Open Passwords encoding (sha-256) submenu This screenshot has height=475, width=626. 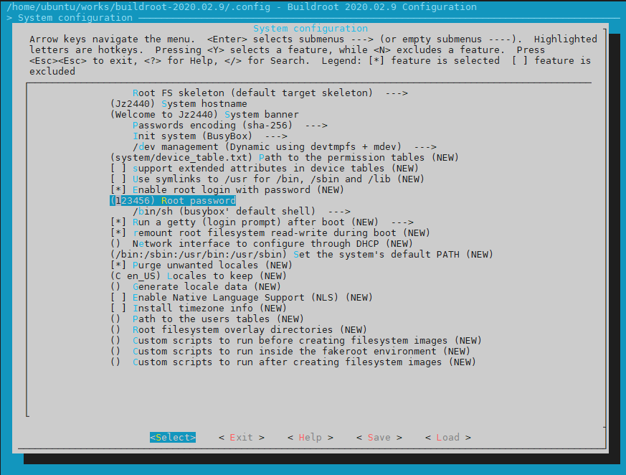tap(230, 126)
